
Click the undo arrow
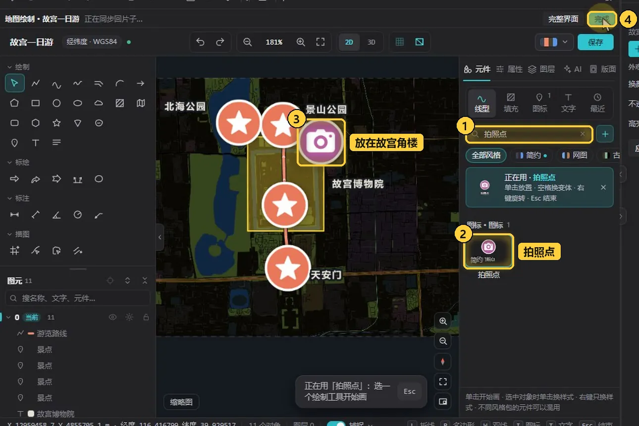tap(200, 42)
